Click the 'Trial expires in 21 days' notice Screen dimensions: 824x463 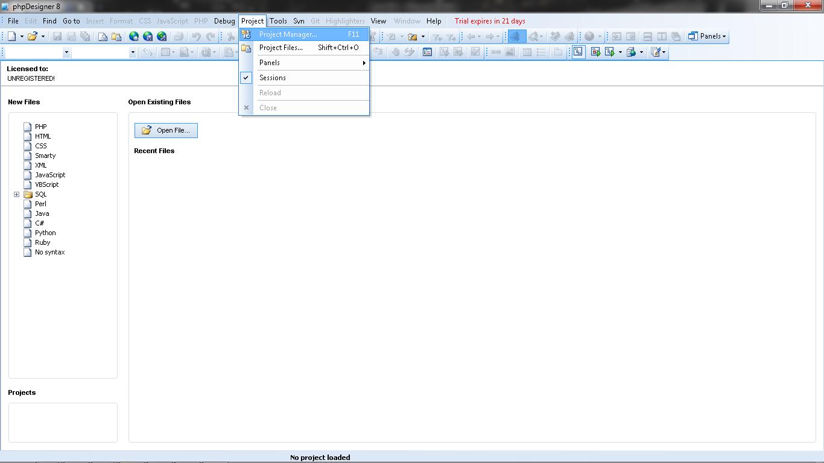pos(490,21)
